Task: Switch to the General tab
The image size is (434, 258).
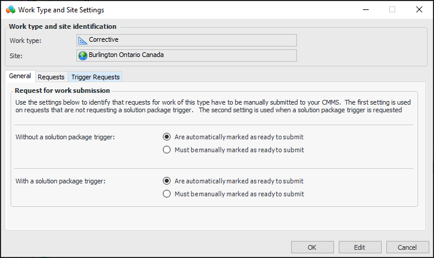Action: (x=20, y=76)
